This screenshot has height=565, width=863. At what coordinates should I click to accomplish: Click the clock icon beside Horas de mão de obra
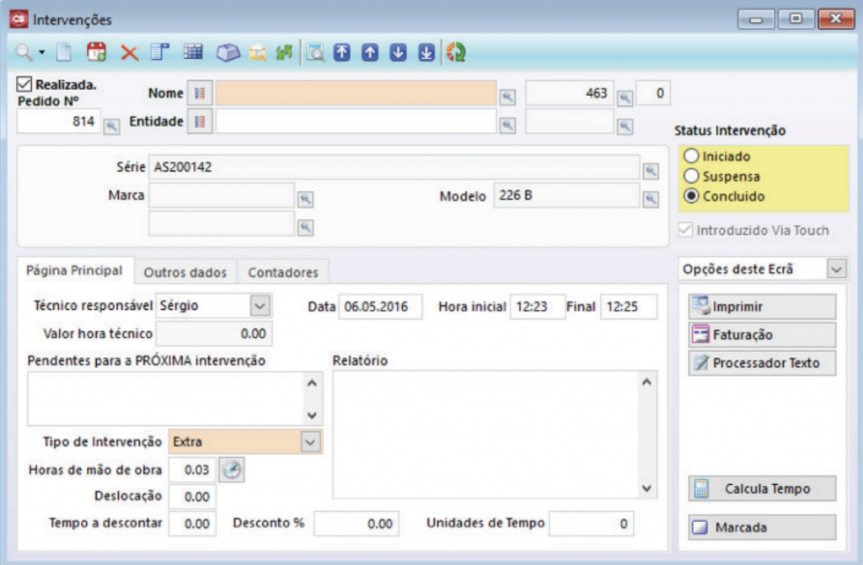[232, 470]
